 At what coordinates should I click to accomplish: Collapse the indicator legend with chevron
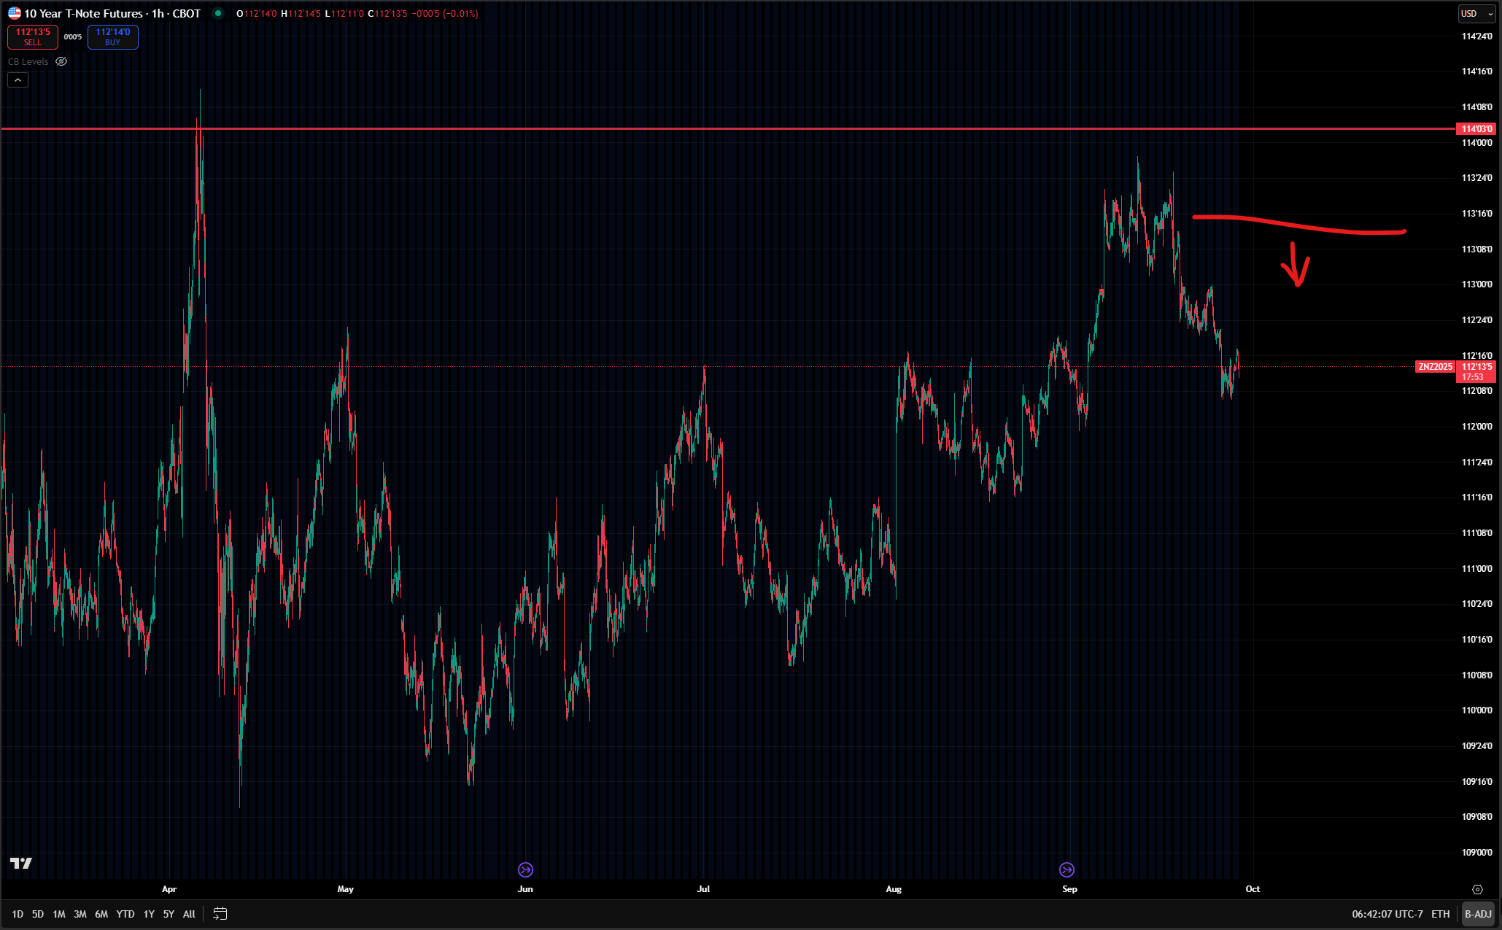click(x=18, y=80)
